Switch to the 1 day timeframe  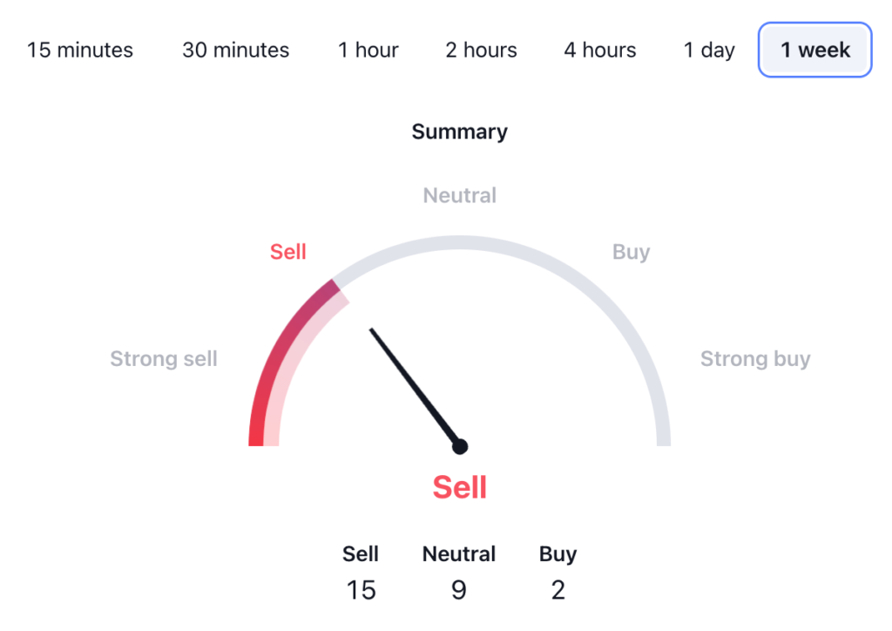[x=709, y=50]
